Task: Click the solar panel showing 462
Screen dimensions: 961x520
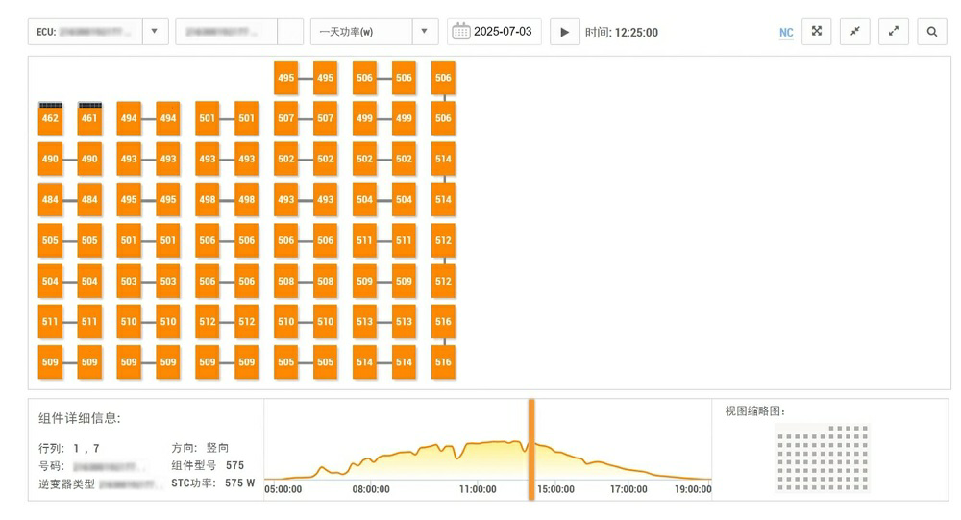Action: click(x=50, y=118)
